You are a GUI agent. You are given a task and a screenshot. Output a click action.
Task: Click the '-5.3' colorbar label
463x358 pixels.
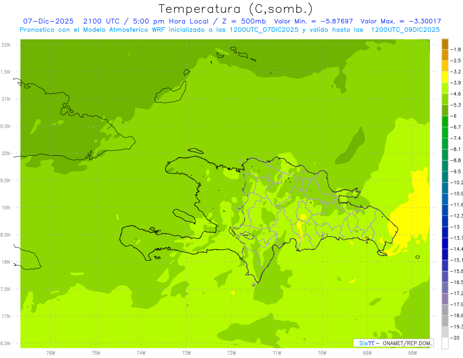coord(456,105)
